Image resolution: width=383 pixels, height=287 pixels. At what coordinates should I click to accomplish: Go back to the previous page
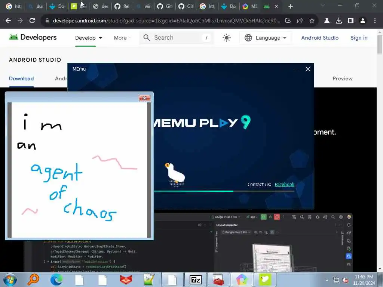[x=8, y=21]
